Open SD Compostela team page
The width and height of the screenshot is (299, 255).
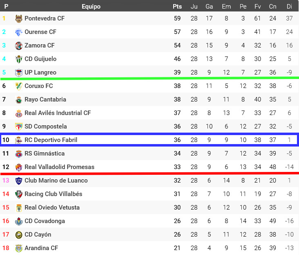(x=46, y=126)
